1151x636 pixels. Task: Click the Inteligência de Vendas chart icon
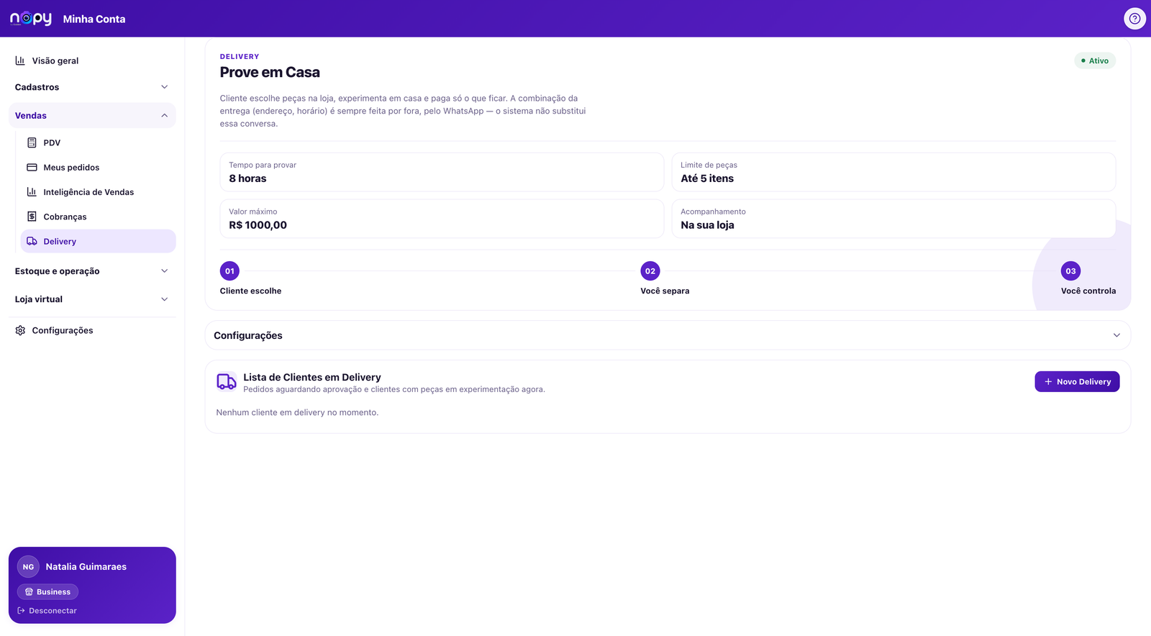click(32, 192)
